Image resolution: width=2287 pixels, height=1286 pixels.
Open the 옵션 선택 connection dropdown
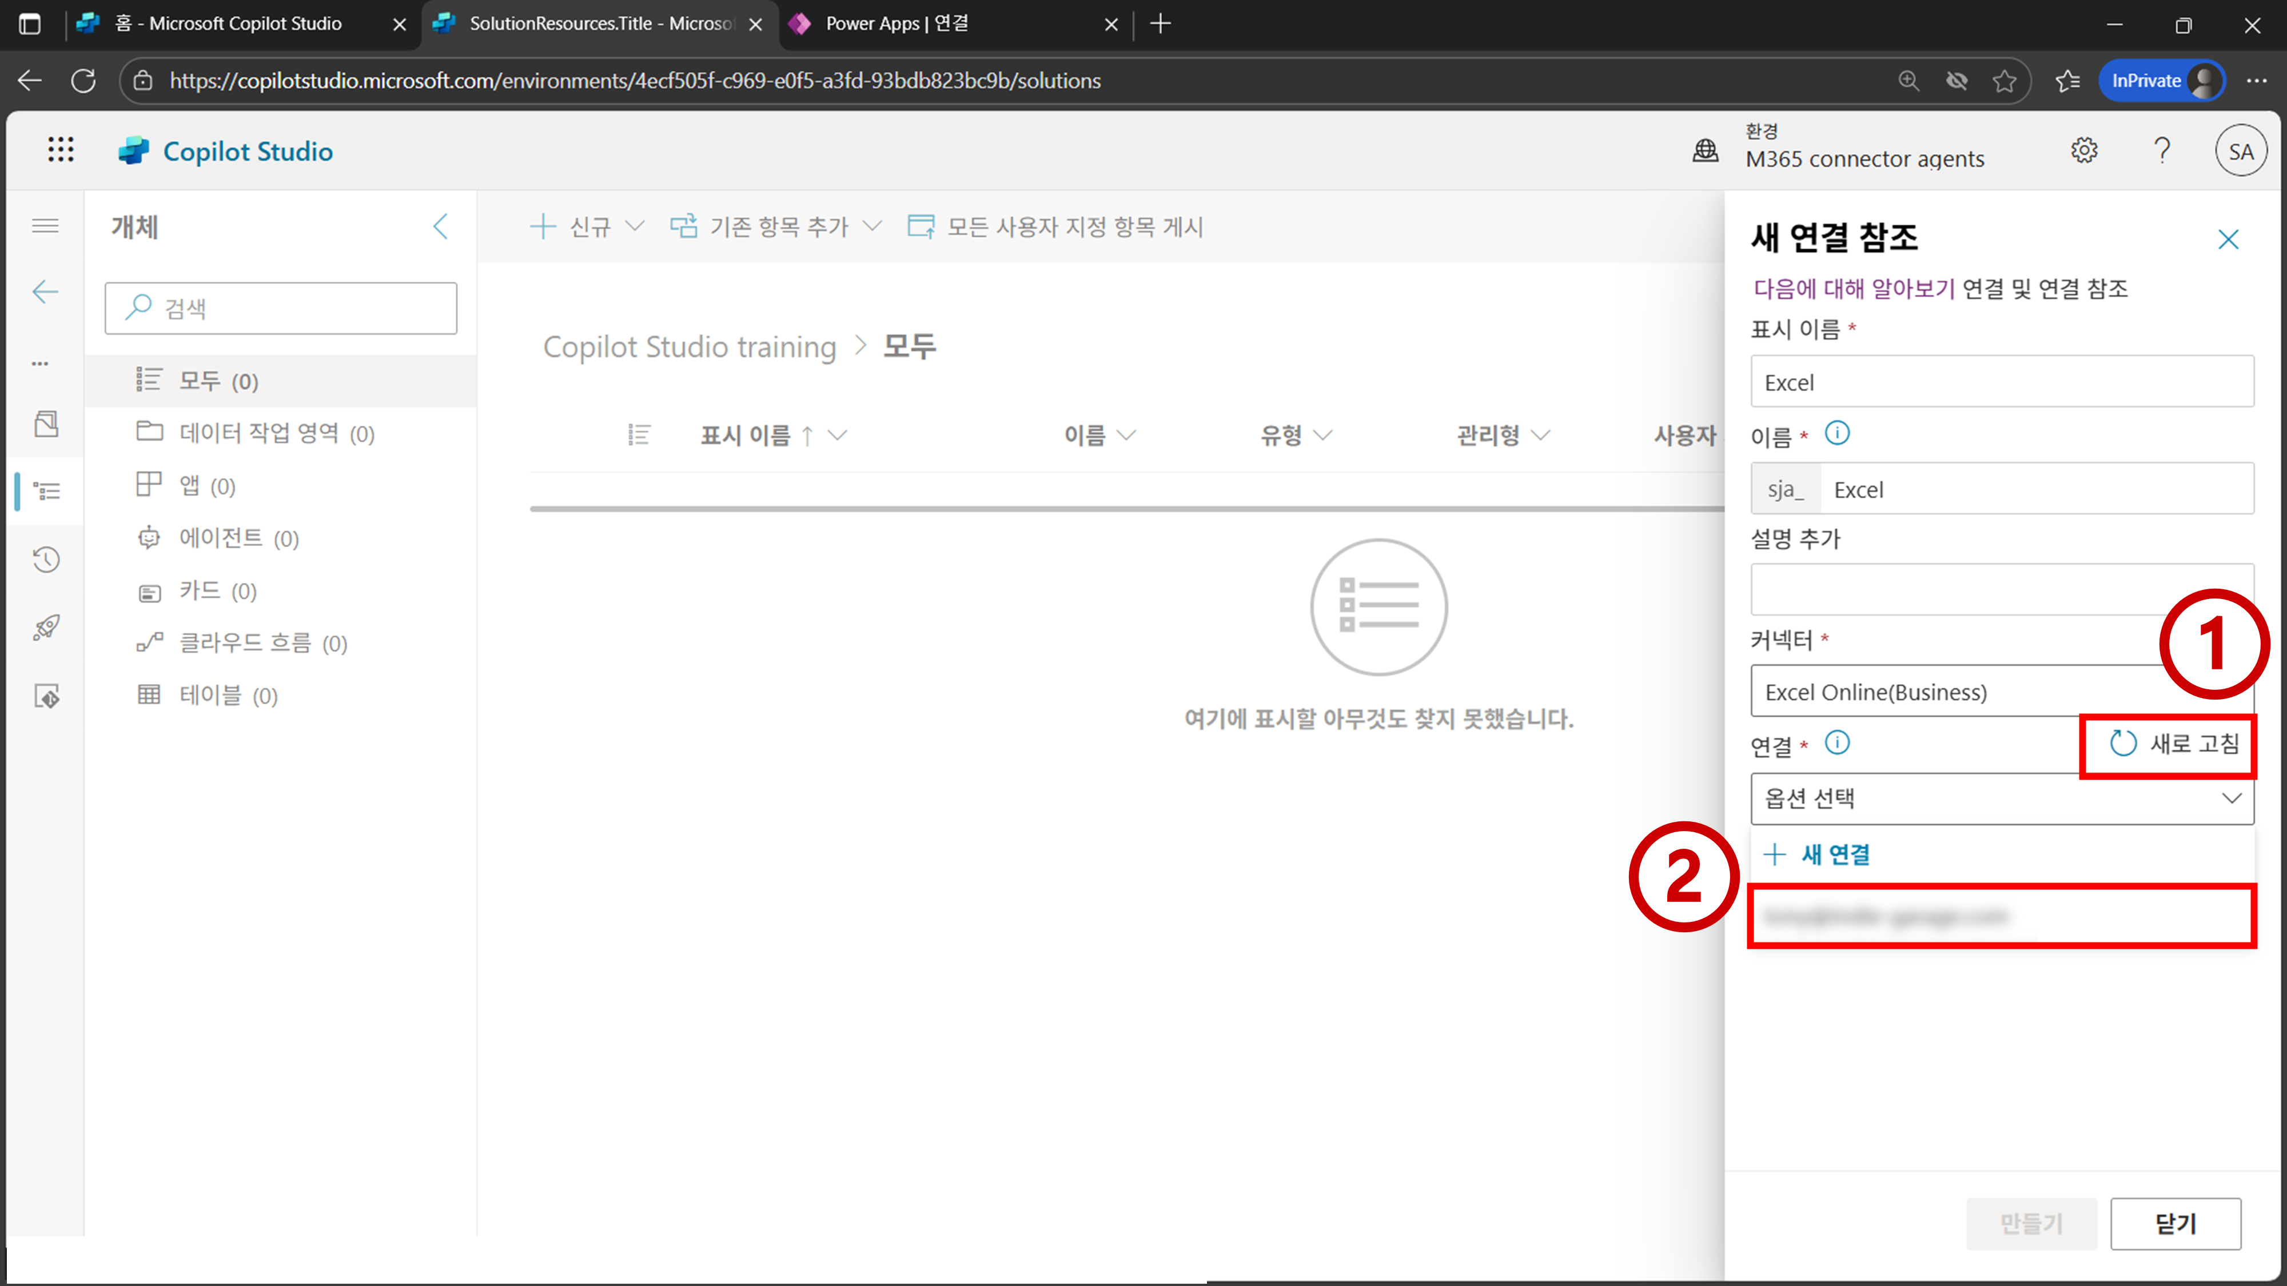[2001, 798]
